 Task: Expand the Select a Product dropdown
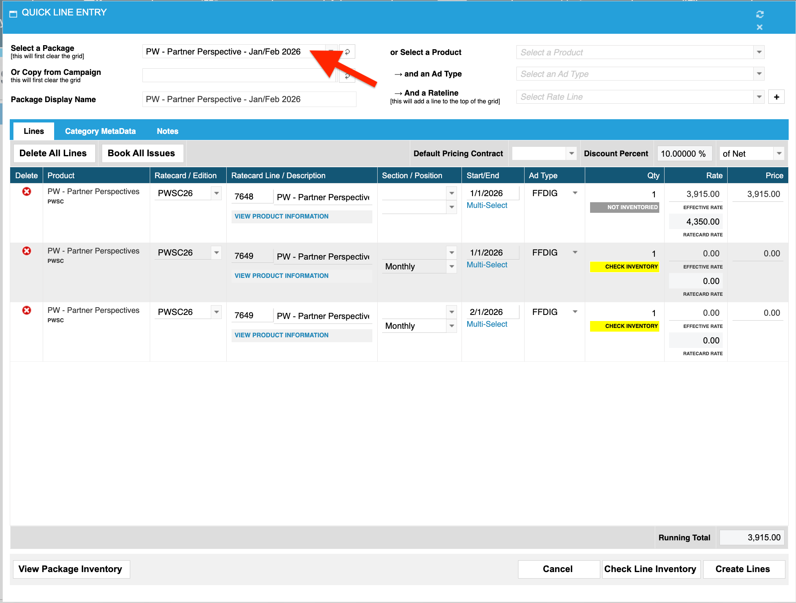click(759, 52)
